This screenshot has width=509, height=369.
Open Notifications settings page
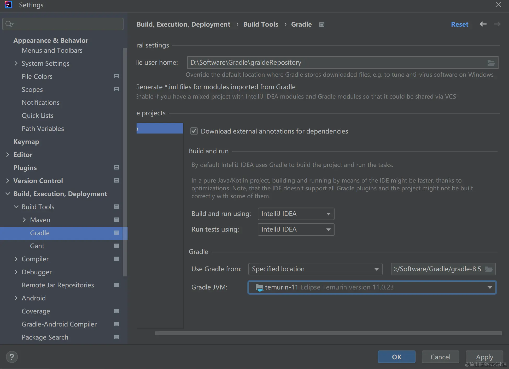tap(40, 102)
